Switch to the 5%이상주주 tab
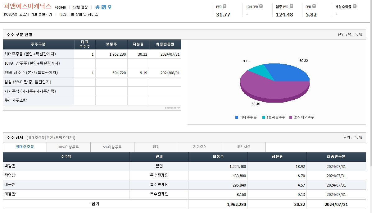 click(x=112, y=147)
